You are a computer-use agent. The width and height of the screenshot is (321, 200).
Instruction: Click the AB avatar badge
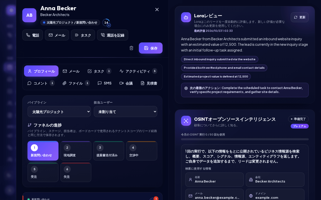click(x=29, y=15)
